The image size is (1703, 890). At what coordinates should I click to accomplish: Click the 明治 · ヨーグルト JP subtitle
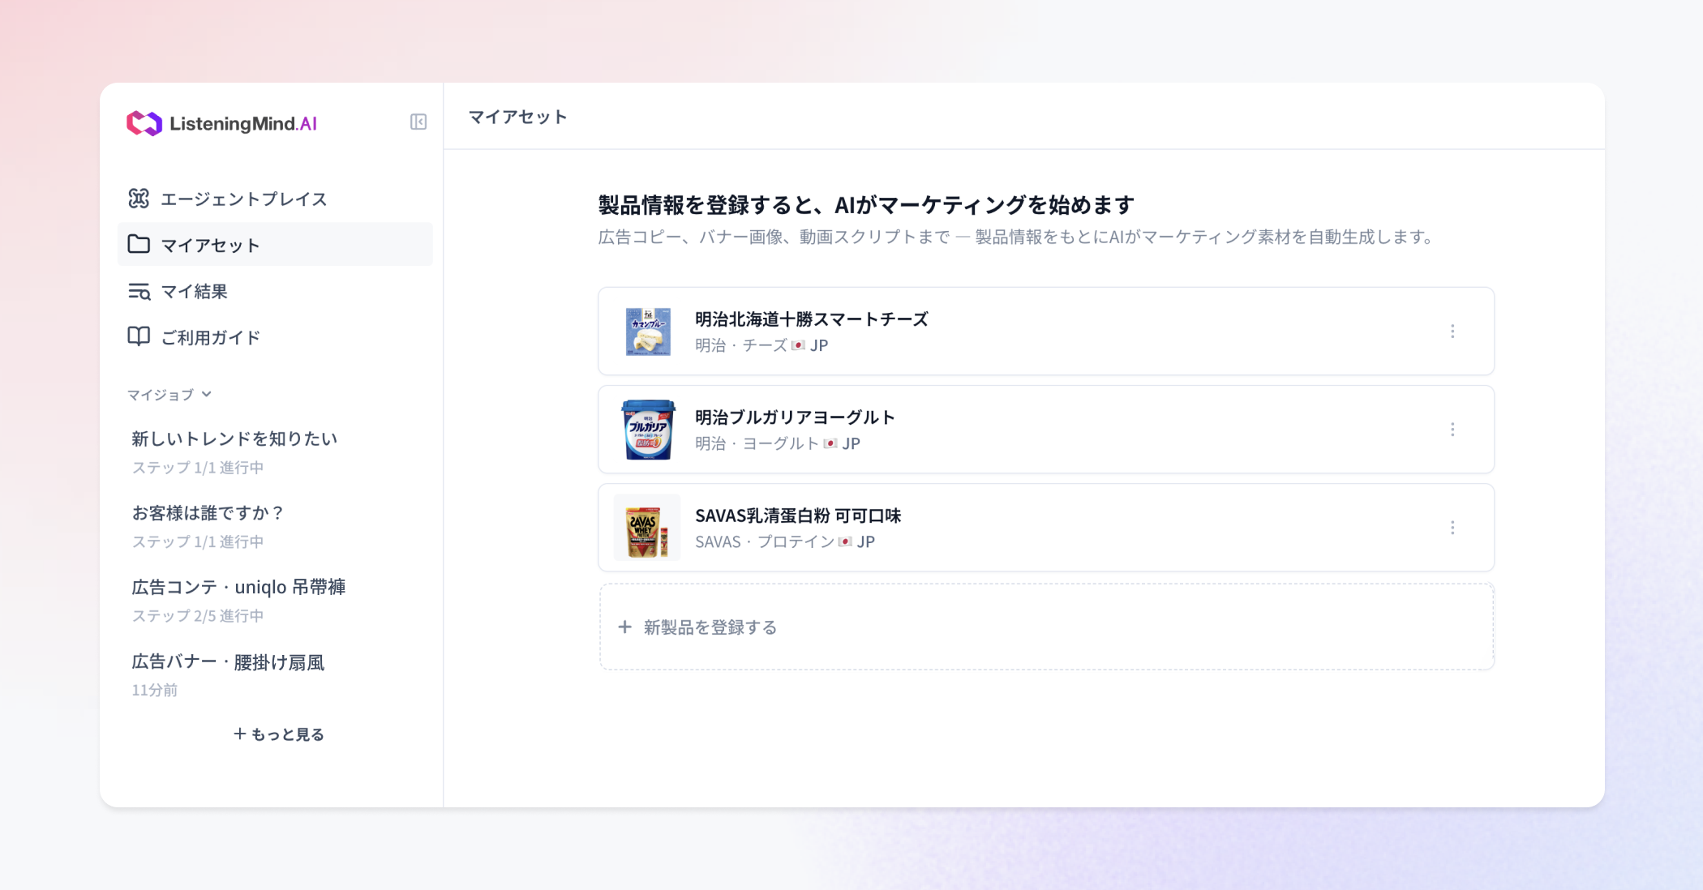click(x=778, y=443)
